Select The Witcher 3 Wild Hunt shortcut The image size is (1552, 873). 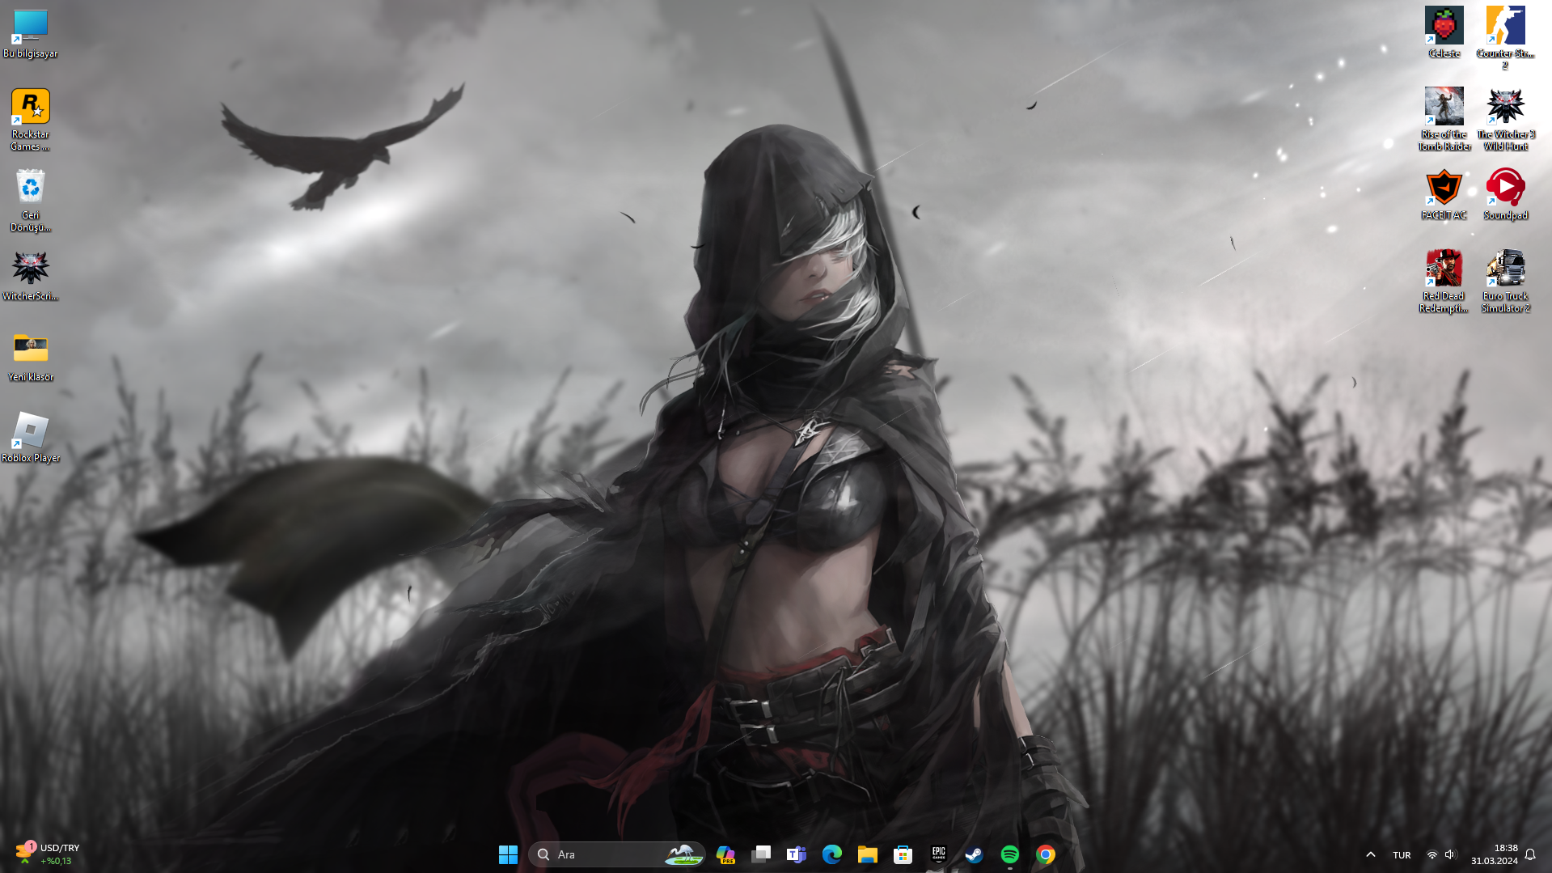[x=1505, y=120]
